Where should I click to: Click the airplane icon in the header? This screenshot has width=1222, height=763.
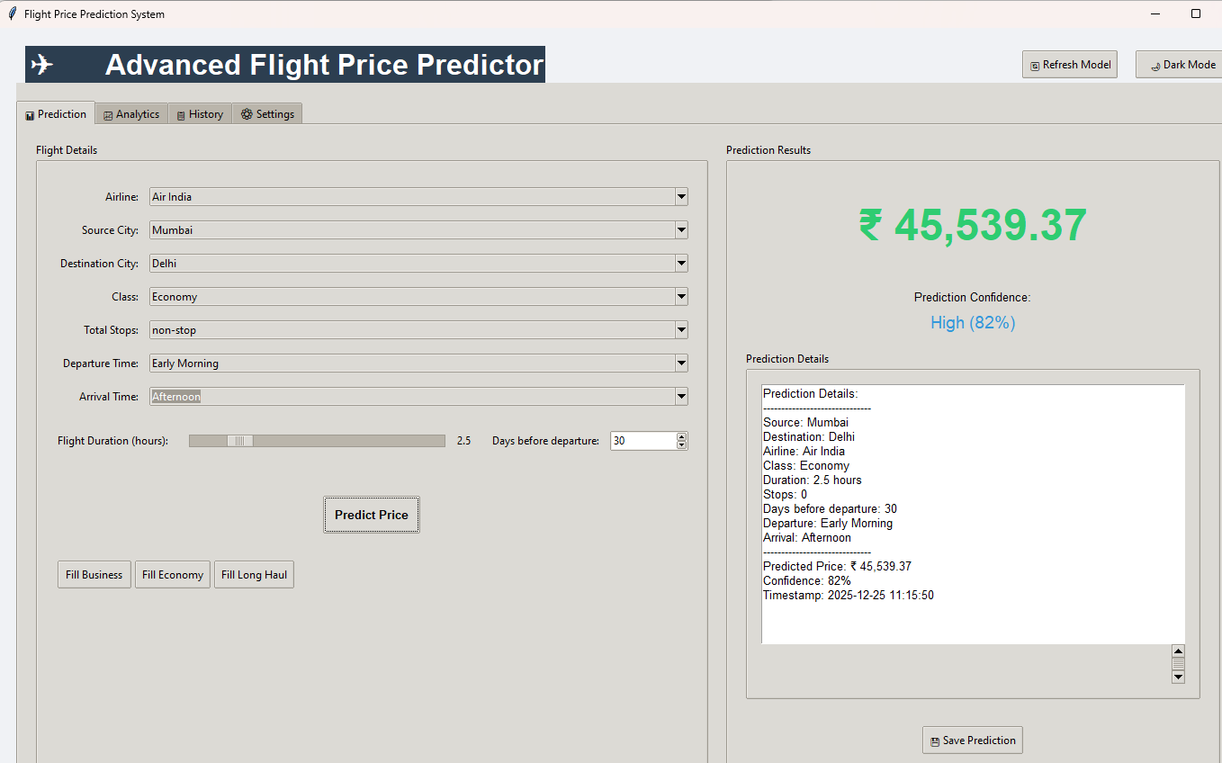(42, 65)
